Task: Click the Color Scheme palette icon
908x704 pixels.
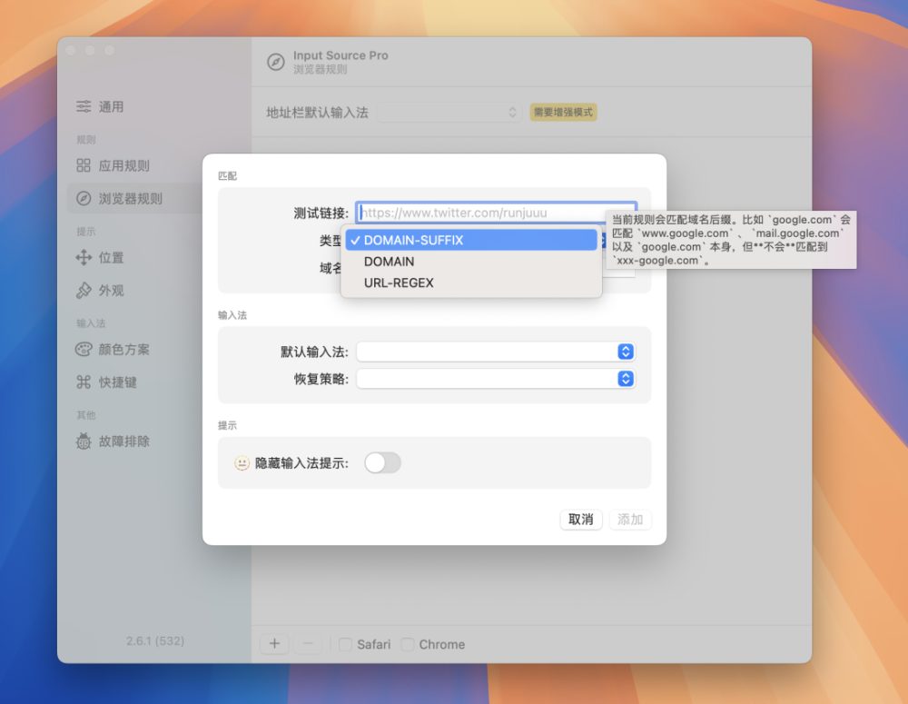Action: [84, 350]
